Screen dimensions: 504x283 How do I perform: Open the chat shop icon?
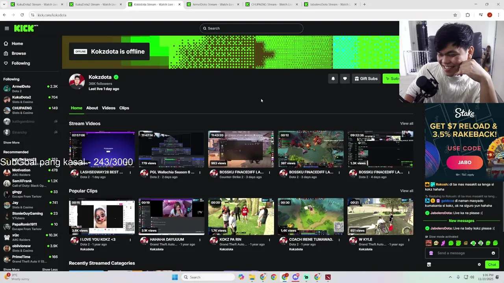(429, 265)
